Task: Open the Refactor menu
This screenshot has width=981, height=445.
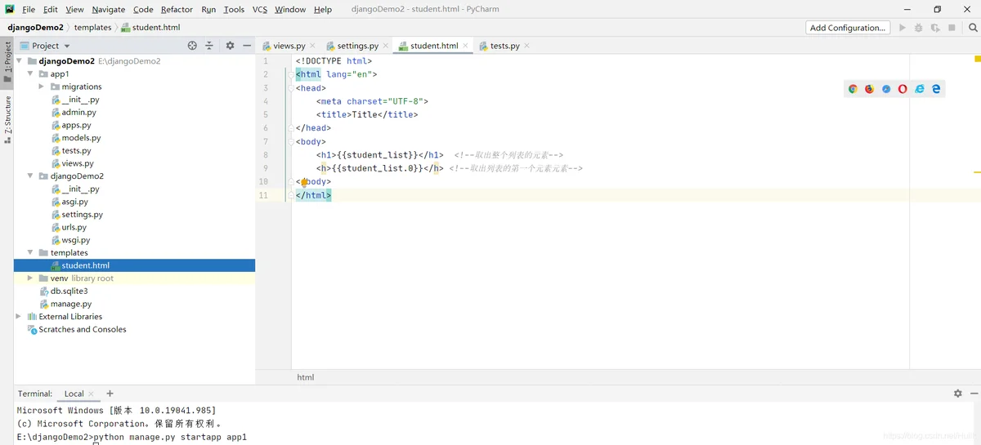Action: point(177,9)
